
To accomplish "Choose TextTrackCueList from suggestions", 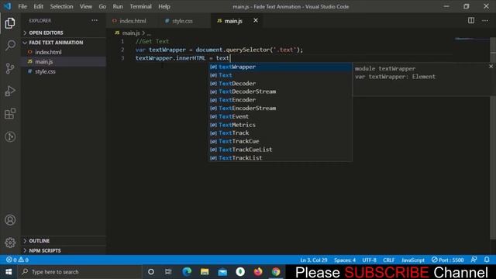I will point(280,150).
